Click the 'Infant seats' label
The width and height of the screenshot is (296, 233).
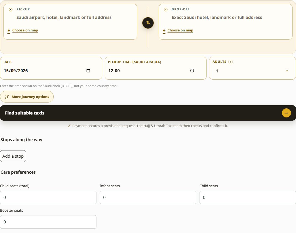coord(110,186)
